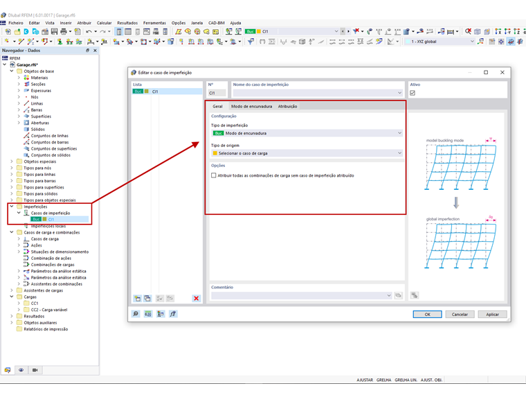Click the red X delete icon in Lista panel
This screenshot has height=395, width=526.
(x=197, y=298)
